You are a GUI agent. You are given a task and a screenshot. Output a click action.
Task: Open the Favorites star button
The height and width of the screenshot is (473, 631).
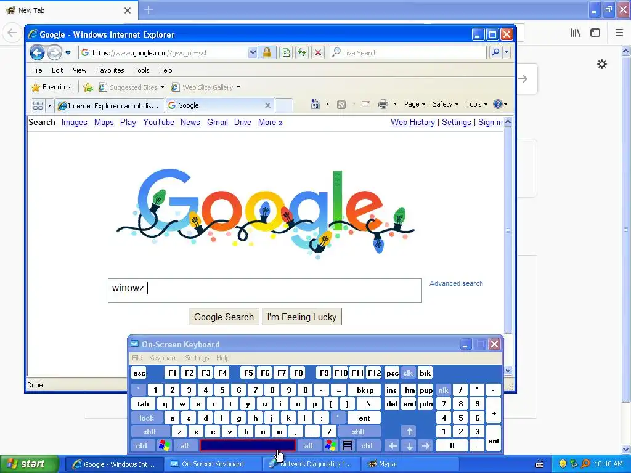coord(51,87)
